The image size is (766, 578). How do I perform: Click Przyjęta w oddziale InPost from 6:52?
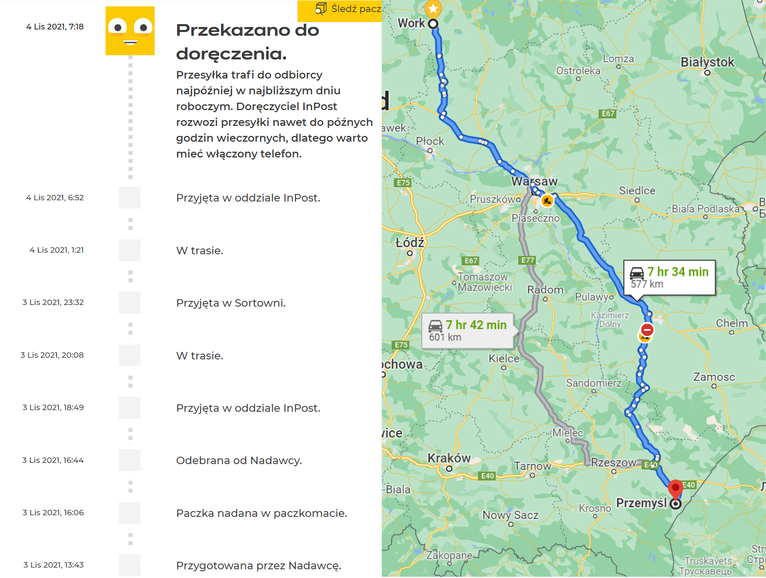pyautogui.click(x=249, y=198)
